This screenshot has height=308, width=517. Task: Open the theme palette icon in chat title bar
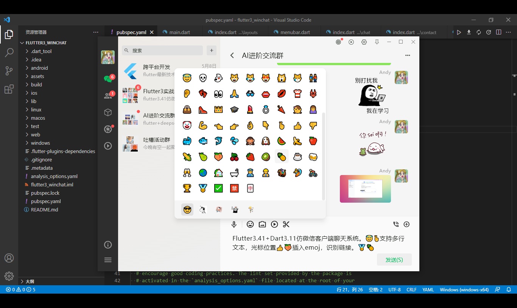(x=339, y=42)
